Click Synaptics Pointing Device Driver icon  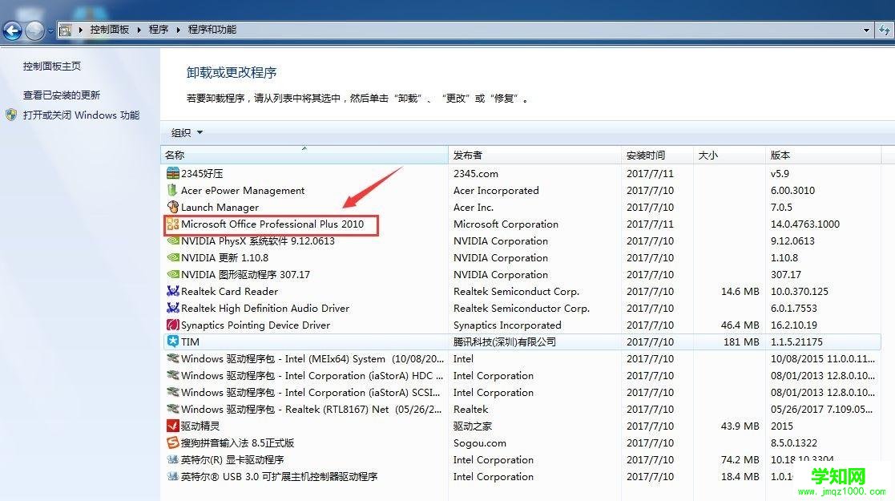173,325
